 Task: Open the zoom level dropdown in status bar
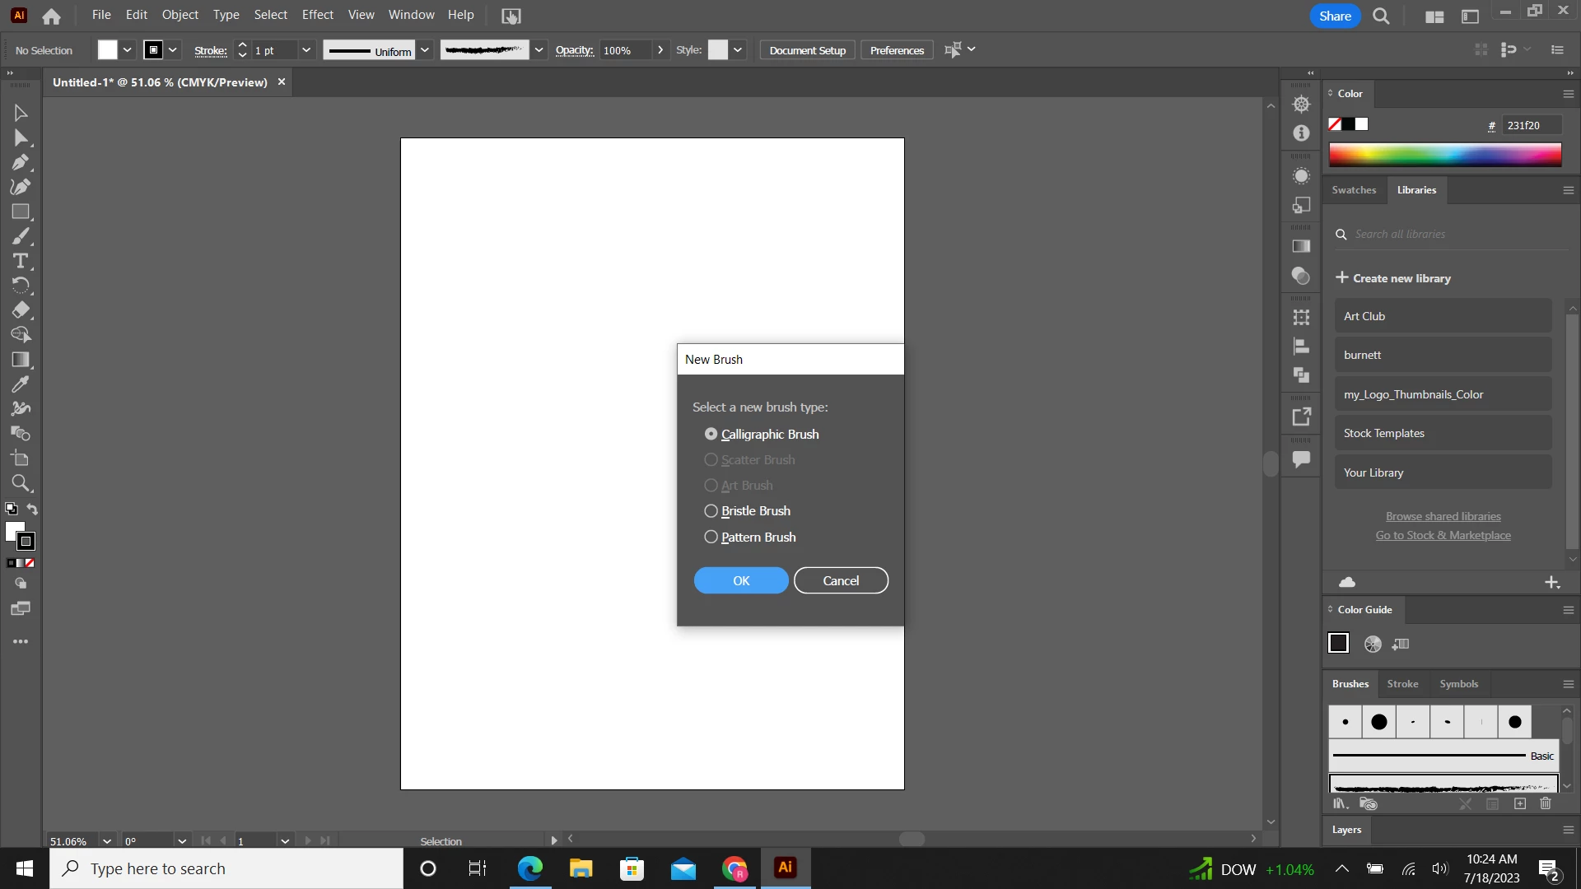pyautogui.click(x=107, y=841)
